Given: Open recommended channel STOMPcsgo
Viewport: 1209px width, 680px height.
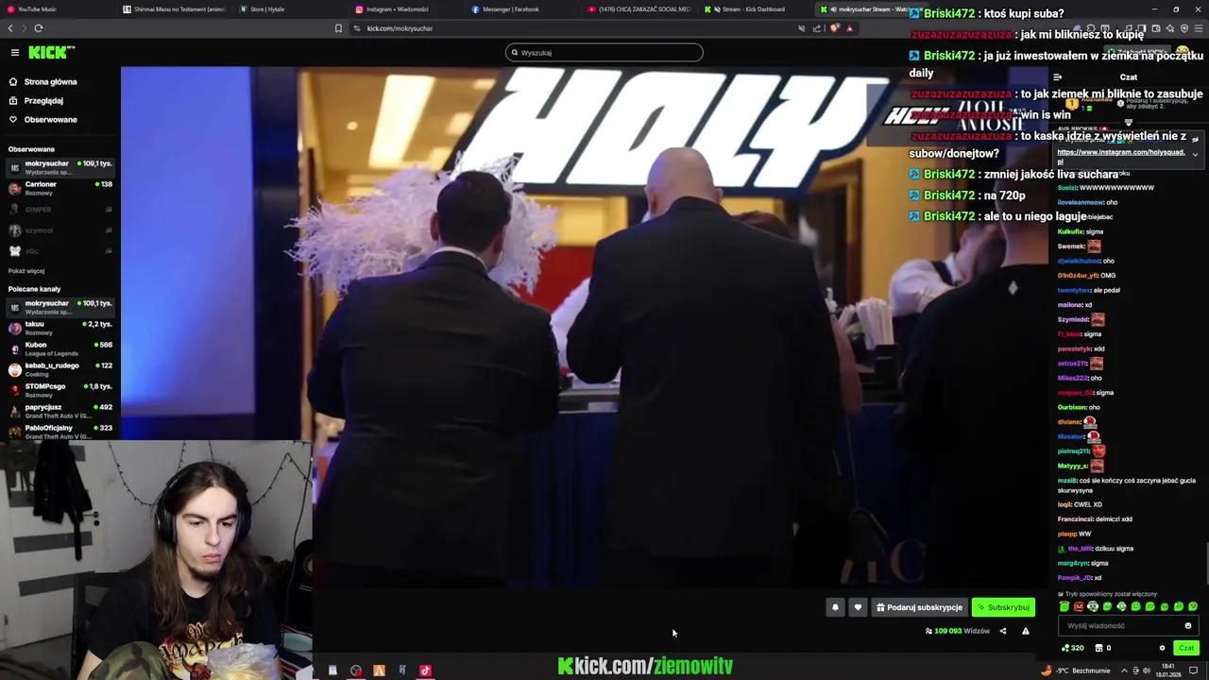Looking at the screenshot, I should pyautogui.click(x=60, y=390).
